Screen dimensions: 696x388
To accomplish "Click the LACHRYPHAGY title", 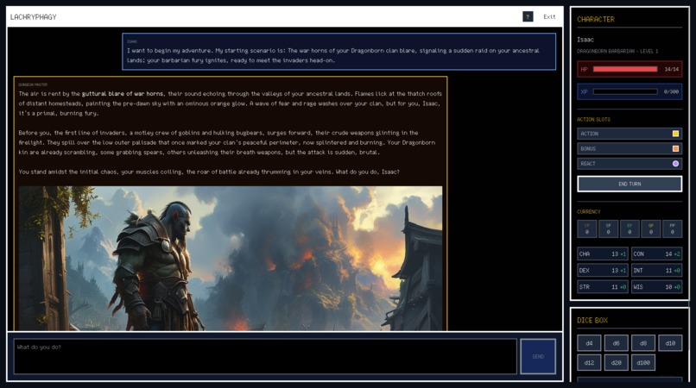I will click(34, 17).
